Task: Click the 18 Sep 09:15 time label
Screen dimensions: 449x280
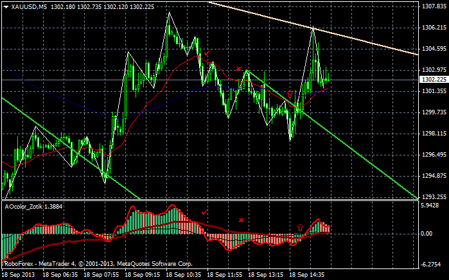Action: [x=143, y=275]
